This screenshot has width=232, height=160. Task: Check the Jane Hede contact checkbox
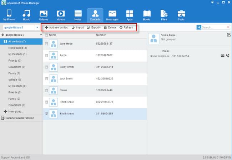pyautogui.click(x=46, y=44)
